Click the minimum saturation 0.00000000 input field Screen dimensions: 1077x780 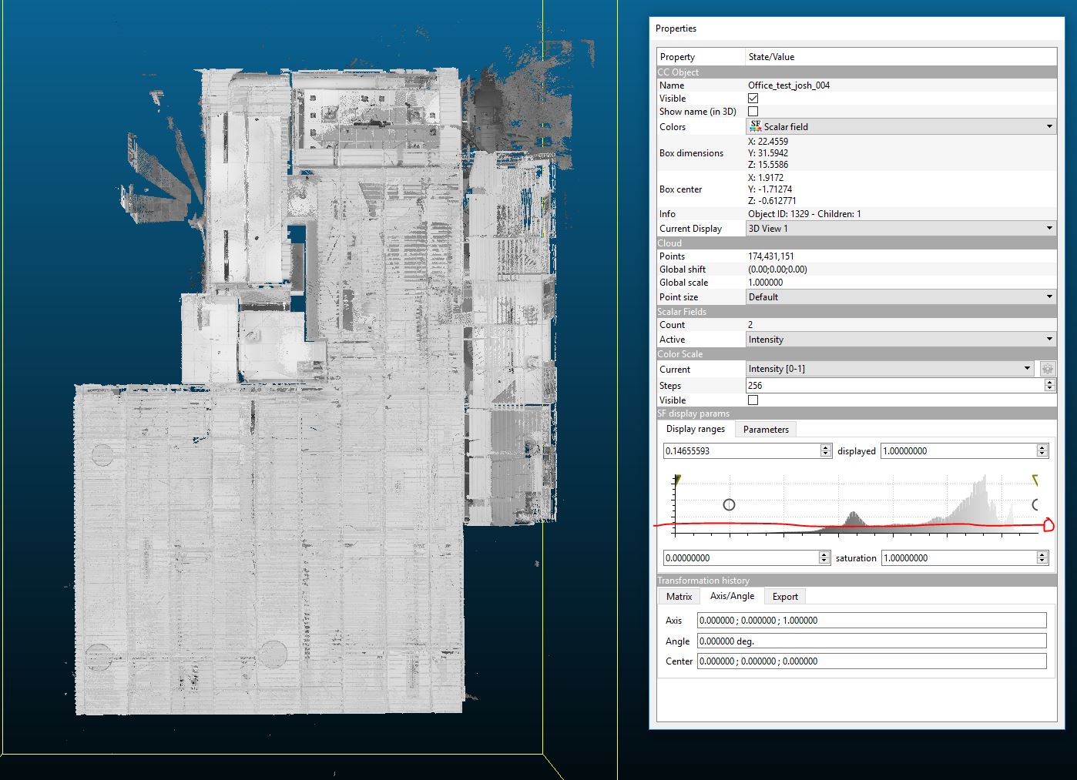(740, 558)
